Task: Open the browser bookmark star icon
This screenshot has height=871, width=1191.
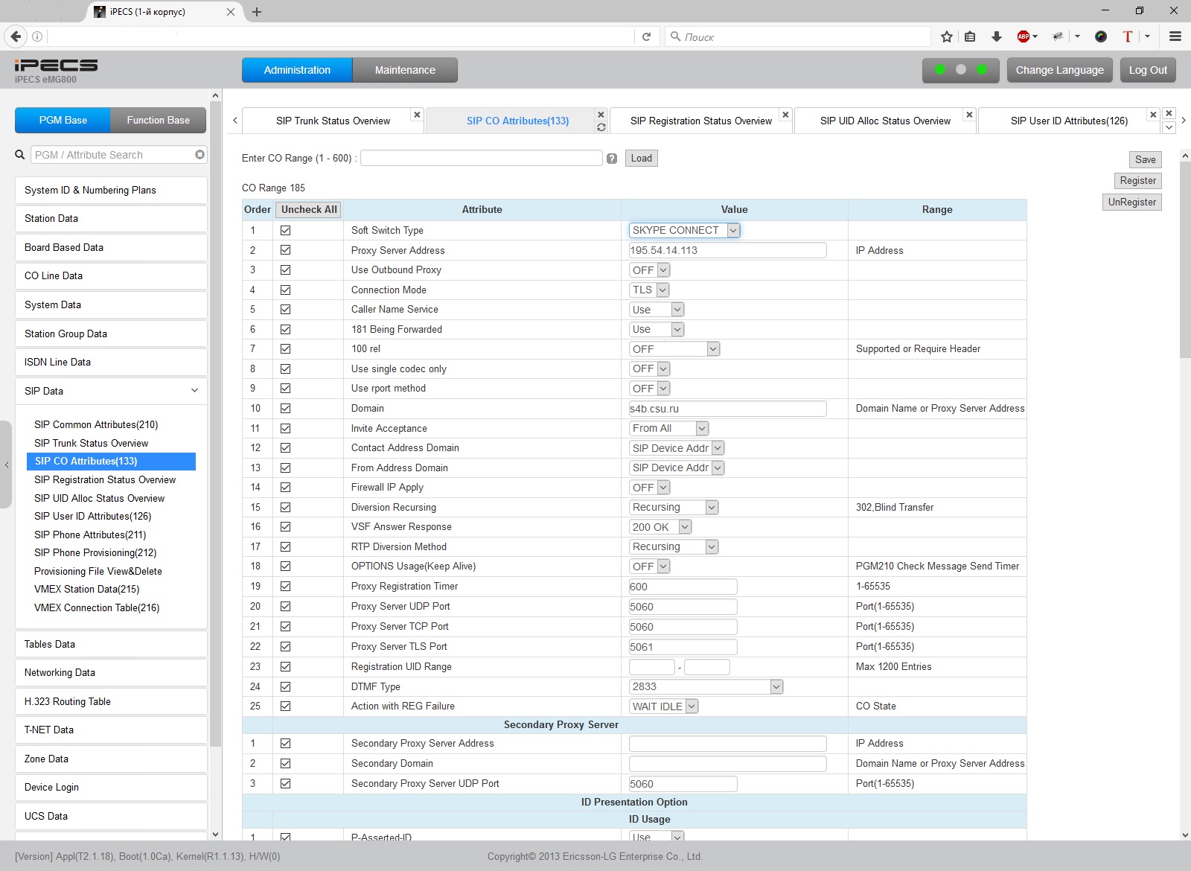Action: (946, 36)
